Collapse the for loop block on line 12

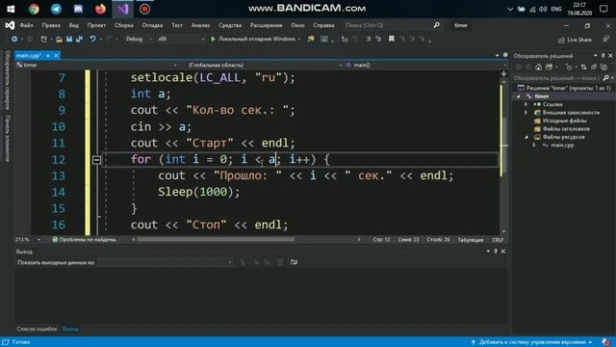pos(96,160)
